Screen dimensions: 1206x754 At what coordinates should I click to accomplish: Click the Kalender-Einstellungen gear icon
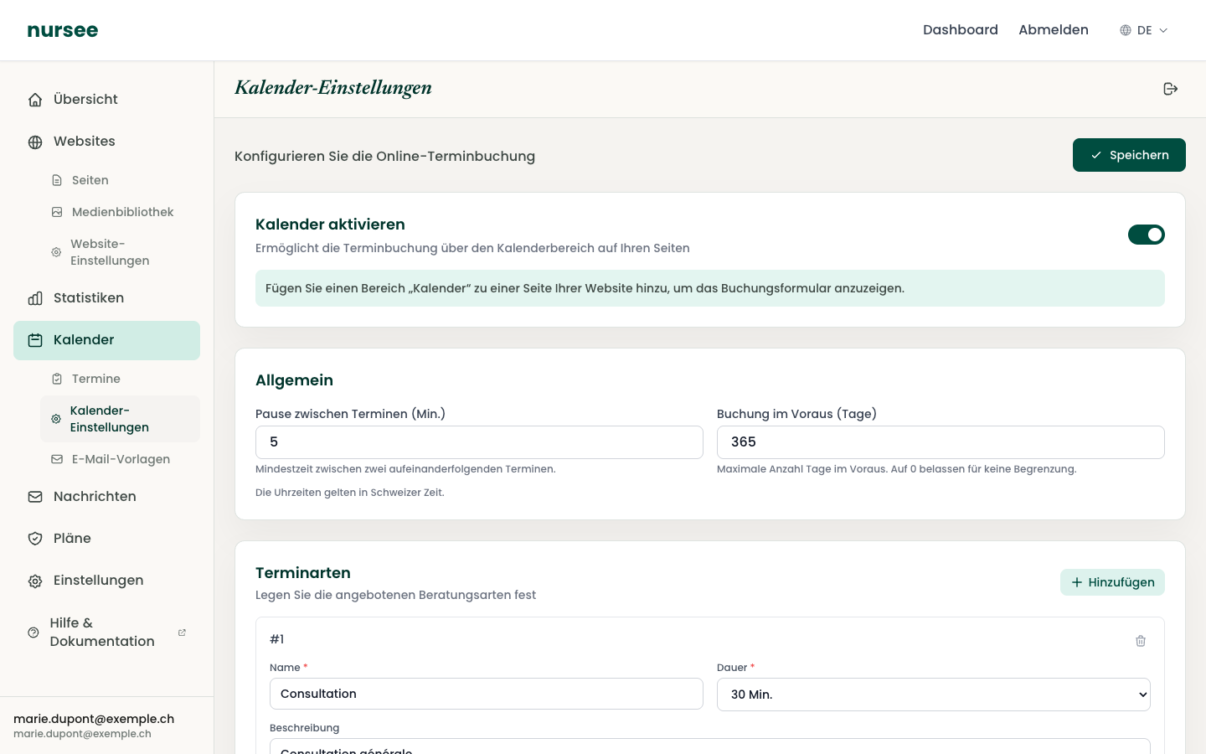point(56,419)
